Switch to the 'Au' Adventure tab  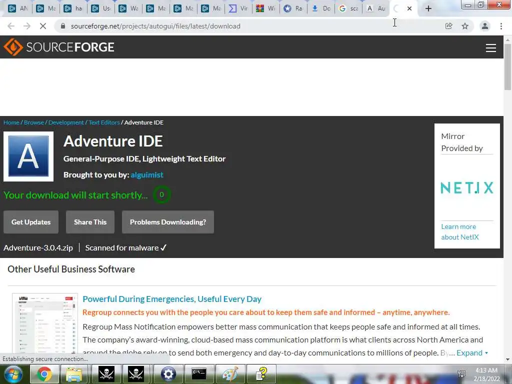coord(375,8)
